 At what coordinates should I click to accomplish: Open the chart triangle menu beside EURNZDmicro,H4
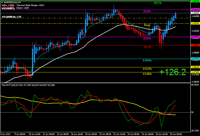2,3
